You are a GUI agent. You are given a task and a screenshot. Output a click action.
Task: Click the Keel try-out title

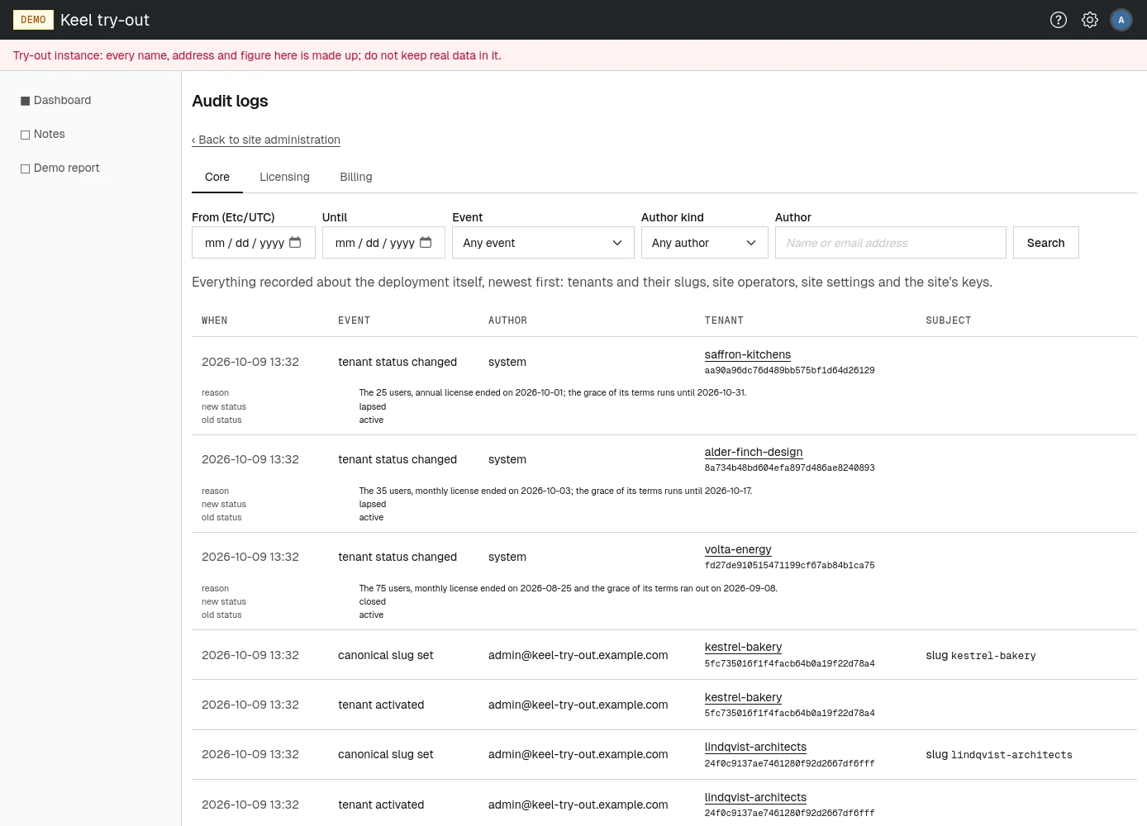105,20
